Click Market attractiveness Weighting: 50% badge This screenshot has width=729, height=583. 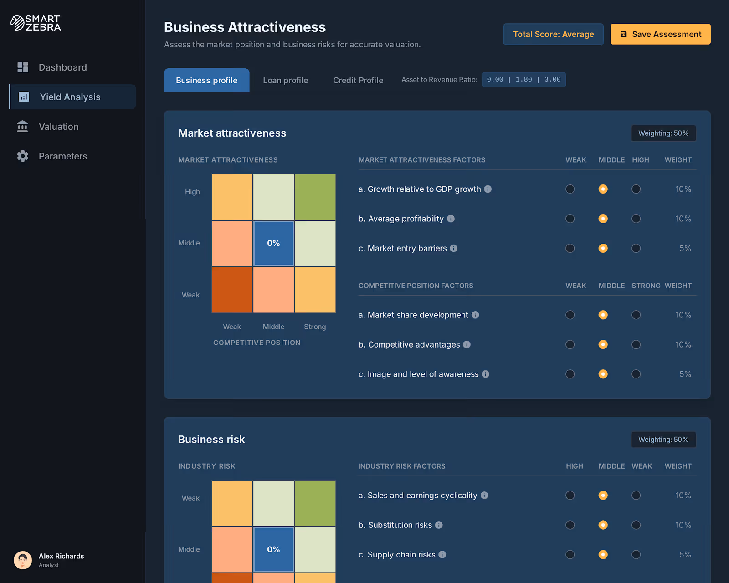pos(663,133)
